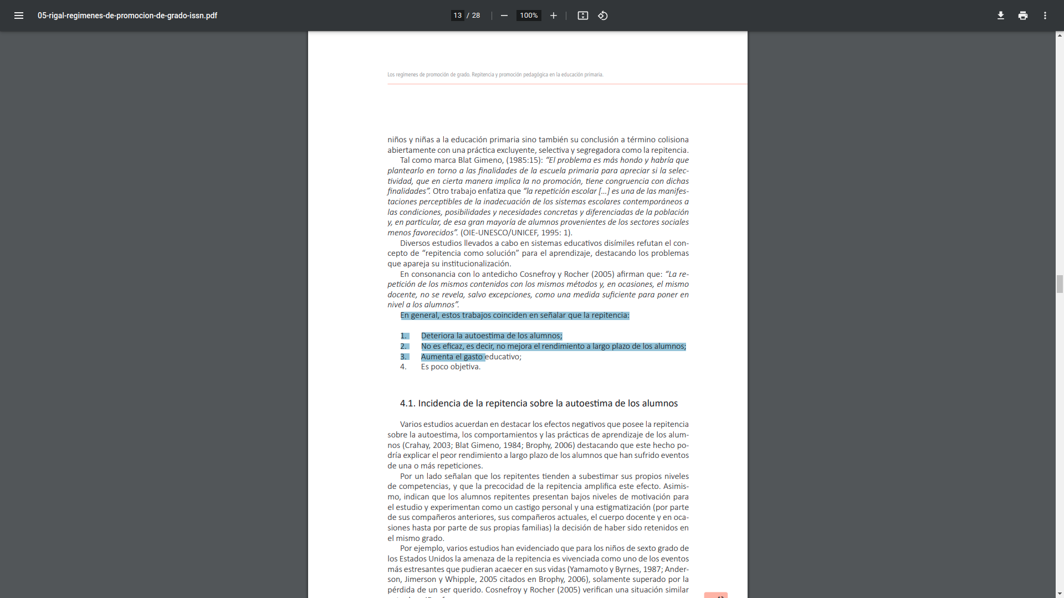
Task: Click the zoom out minus icon
Action: [x=504, y=16]
